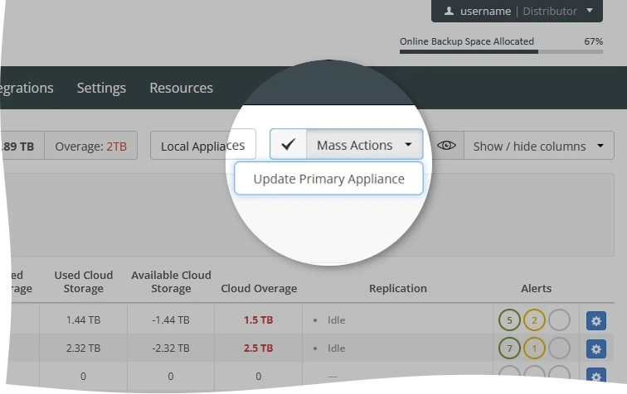Sort by Available Cloud Storage column
The height and width of the screenshot is (394, 627).
(171, 281)
